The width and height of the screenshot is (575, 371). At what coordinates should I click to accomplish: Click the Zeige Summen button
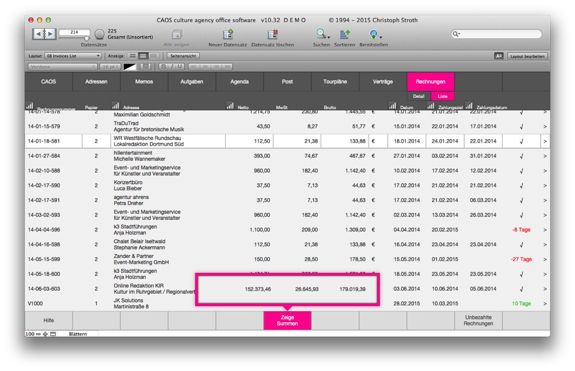coord(287,320)
